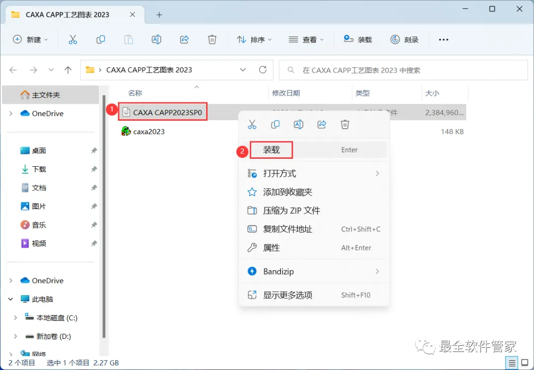Click the sidebar vertical scrollbar
The height and width of the screenshot is (370, 534).
(103, 216)
